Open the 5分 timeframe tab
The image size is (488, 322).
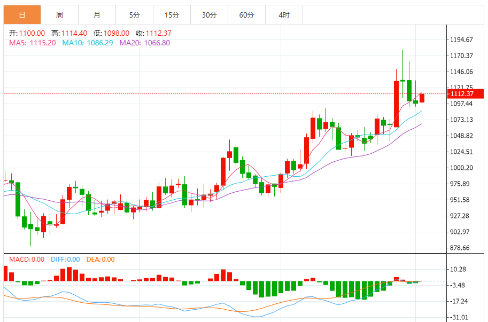134,15
